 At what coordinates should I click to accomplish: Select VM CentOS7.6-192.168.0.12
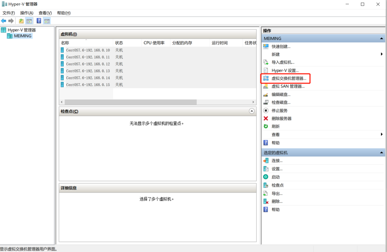pos(88,64)
